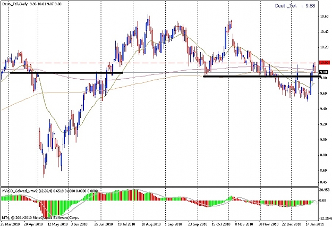
Task: Click the 30 Nov 2010 date label
Action: point(268,224)
